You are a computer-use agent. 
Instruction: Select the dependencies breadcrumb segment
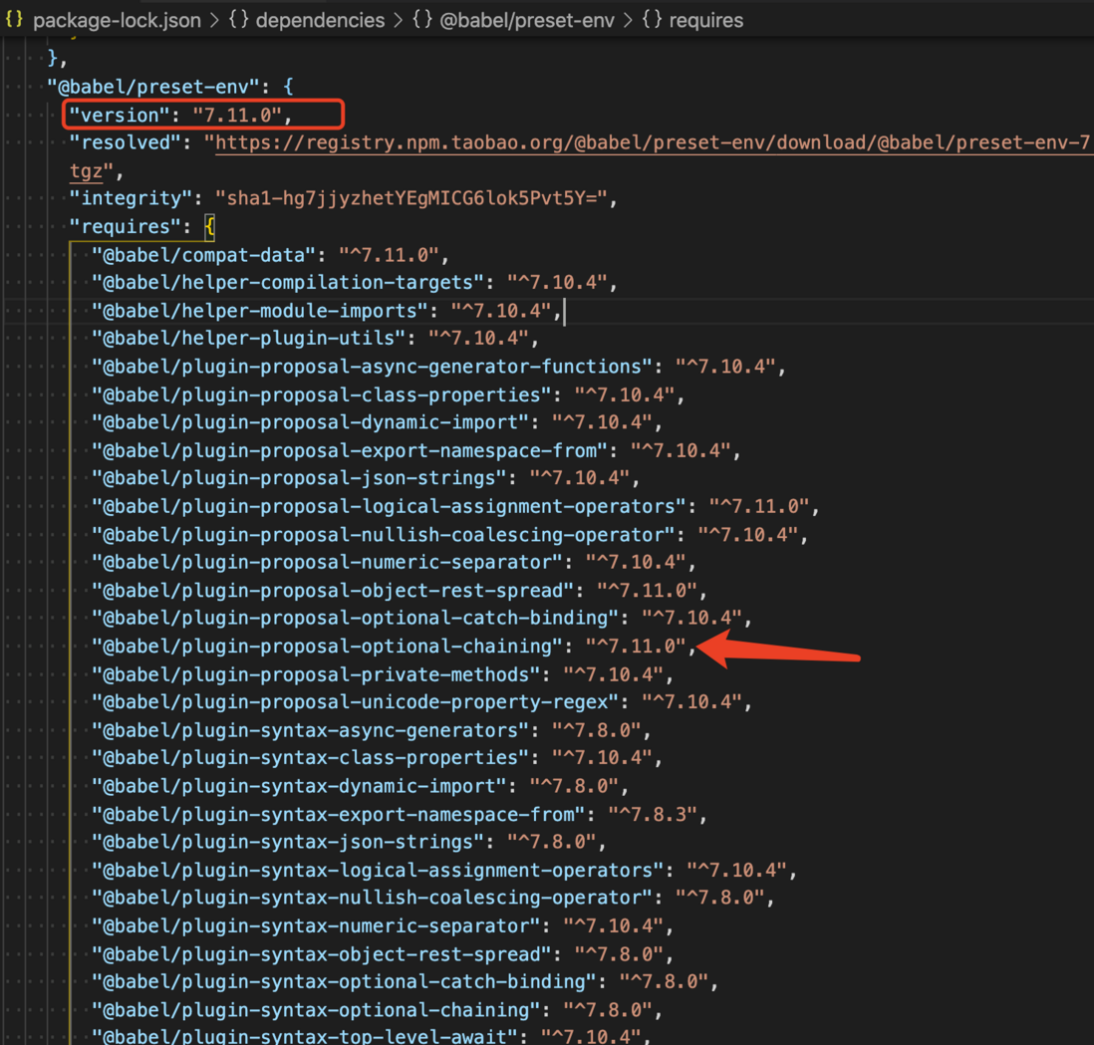point(320,20)
